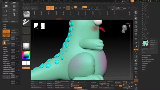Pick a color in the color picker square

click(26, 55)
